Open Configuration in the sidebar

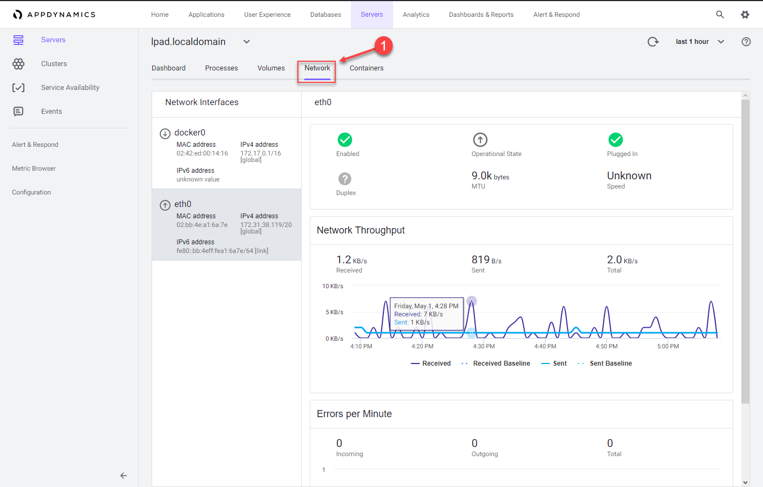coord(31,192)
